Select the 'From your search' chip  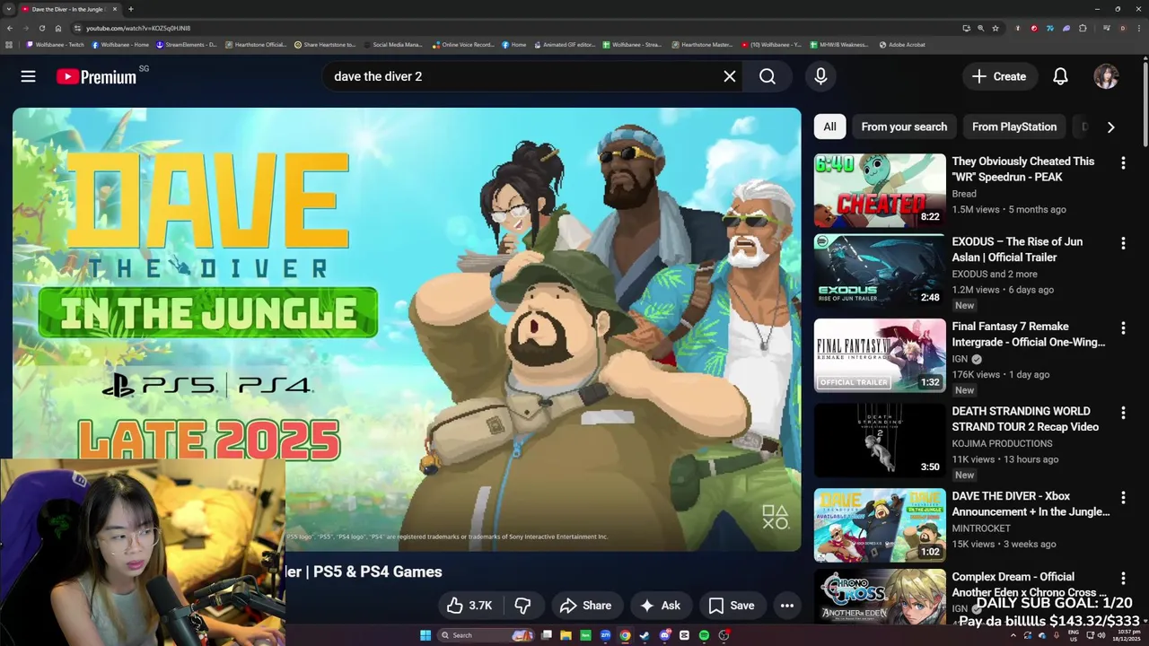pos(904,127)
